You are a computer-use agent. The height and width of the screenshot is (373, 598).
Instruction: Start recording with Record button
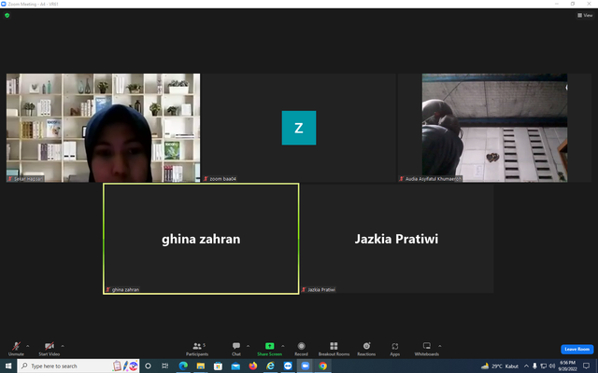301,348
